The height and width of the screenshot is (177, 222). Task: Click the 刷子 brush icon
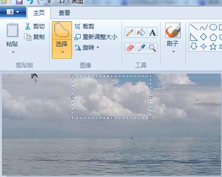tap(173, 30)
